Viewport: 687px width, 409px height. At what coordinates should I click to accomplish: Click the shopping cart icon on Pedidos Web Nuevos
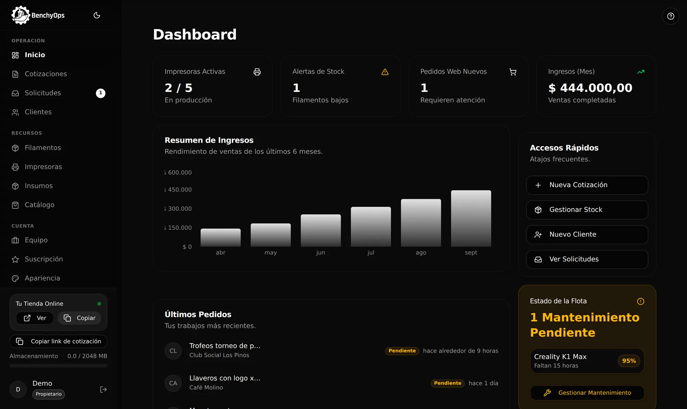tap(513, 72)
